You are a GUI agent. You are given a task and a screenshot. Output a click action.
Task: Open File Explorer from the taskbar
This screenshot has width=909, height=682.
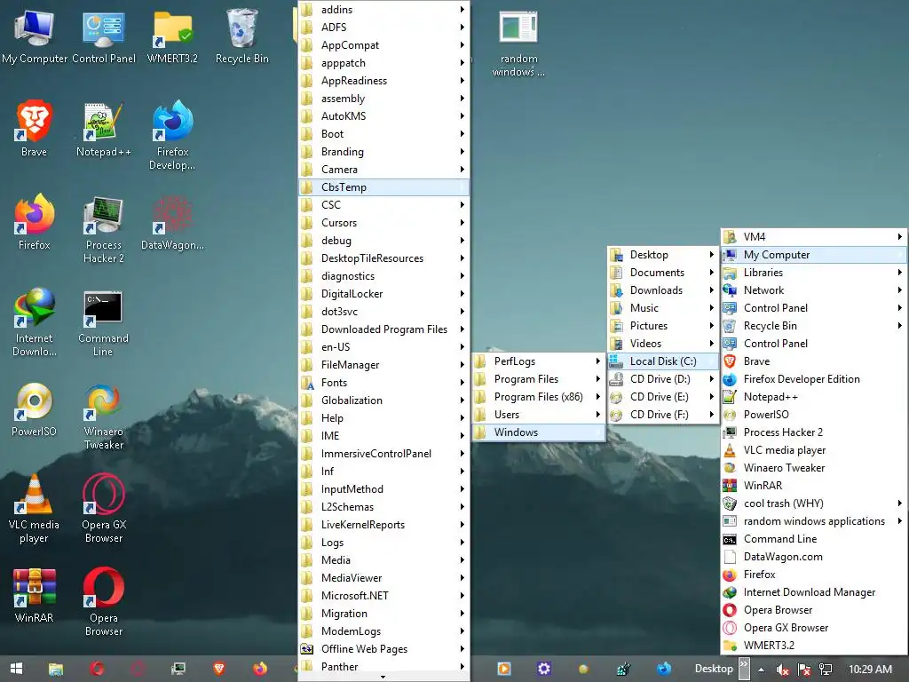click(x=56, y=669)
